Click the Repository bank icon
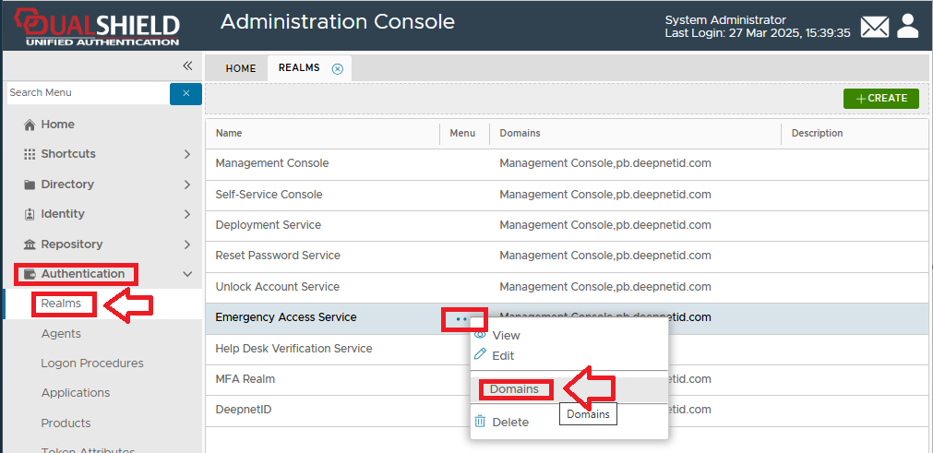 (30, 244)
